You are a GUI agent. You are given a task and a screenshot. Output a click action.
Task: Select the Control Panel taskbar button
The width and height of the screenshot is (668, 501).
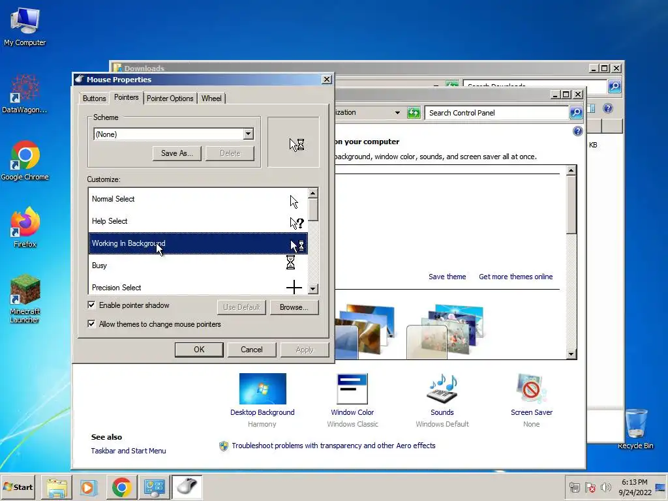click(x=154, y=487)
